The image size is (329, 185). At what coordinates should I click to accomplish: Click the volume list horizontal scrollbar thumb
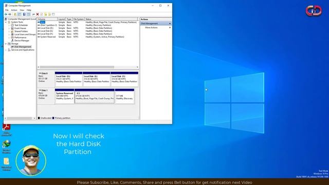pyautogui.click(x=77, y=67)
